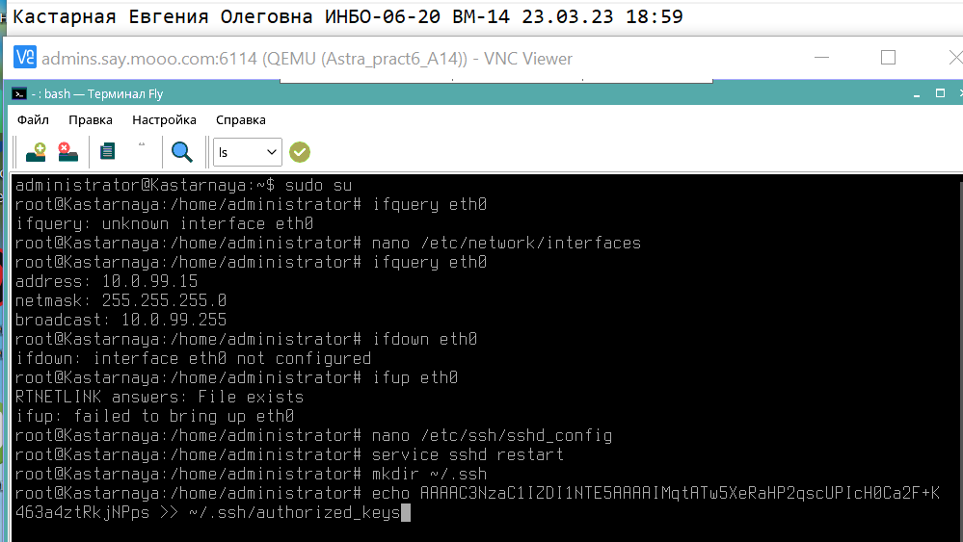The height and width of the screenshot is (542, 963).
Task: Click the document copy icon in the toolbar
Action: tap(107, 151)
